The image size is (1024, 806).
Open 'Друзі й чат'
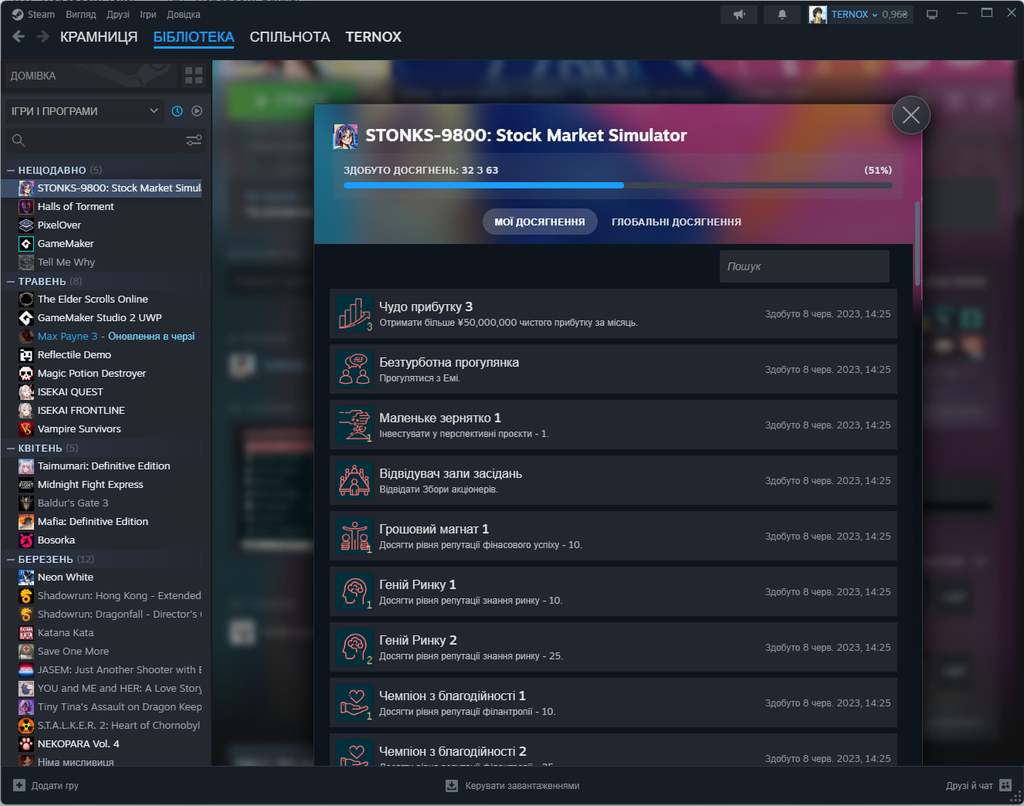[969, 786]
